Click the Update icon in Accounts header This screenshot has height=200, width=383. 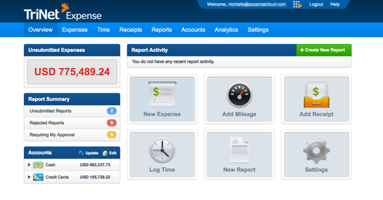click(81, 153)
